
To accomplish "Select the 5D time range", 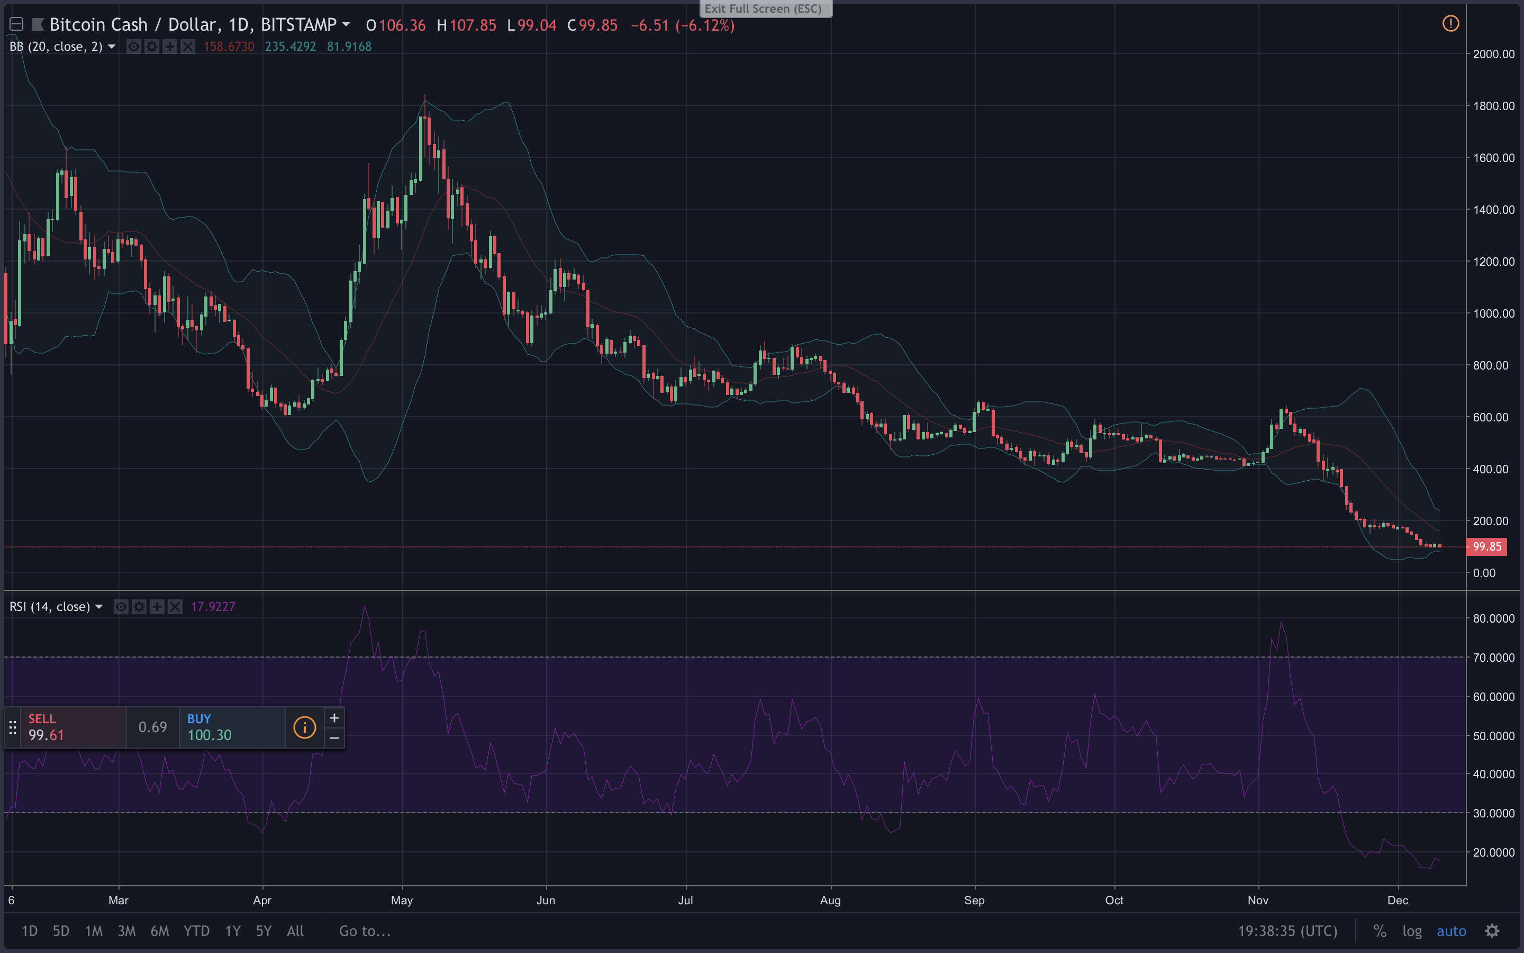I will (61, 931).
